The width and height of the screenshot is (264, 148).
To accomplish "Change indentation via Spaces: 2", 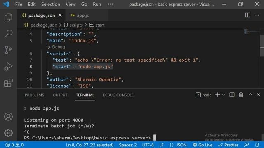I will click(x=128, y=145).
